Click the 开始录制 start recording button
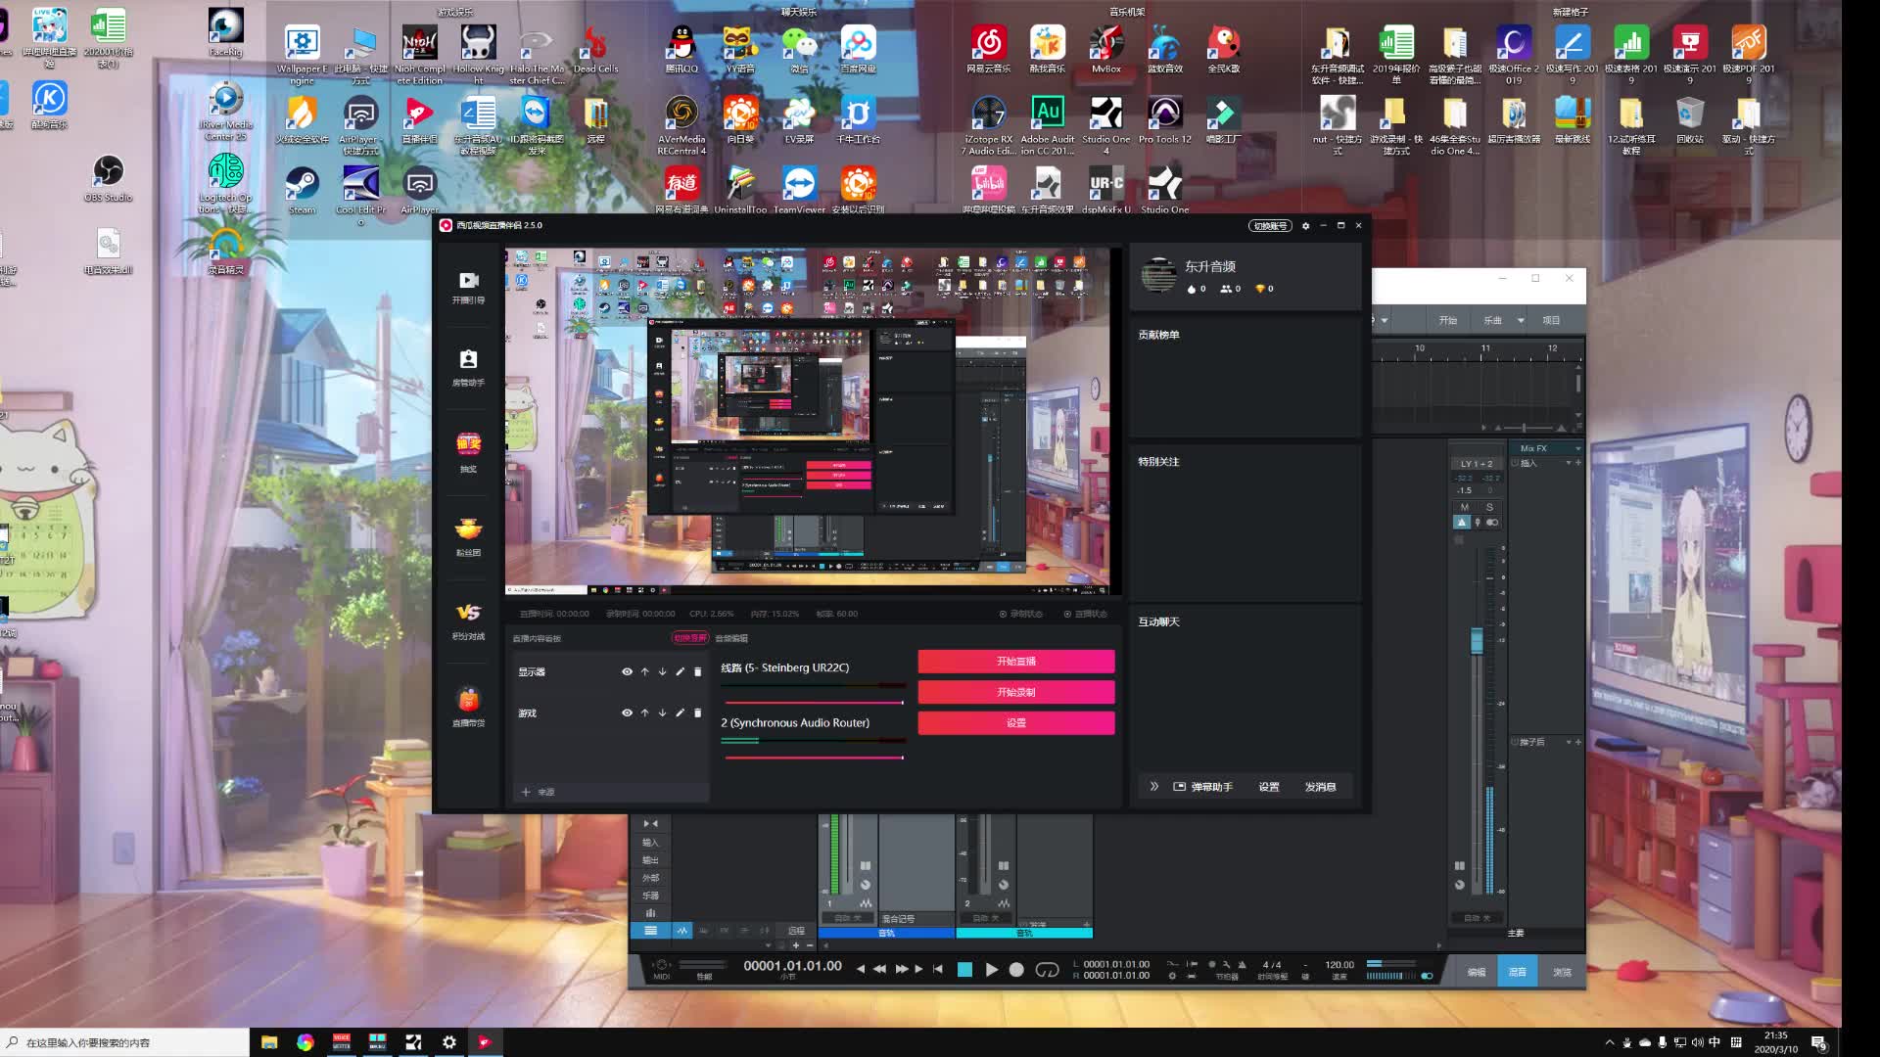1880x1057 pixels. (x=1015, y=692)
